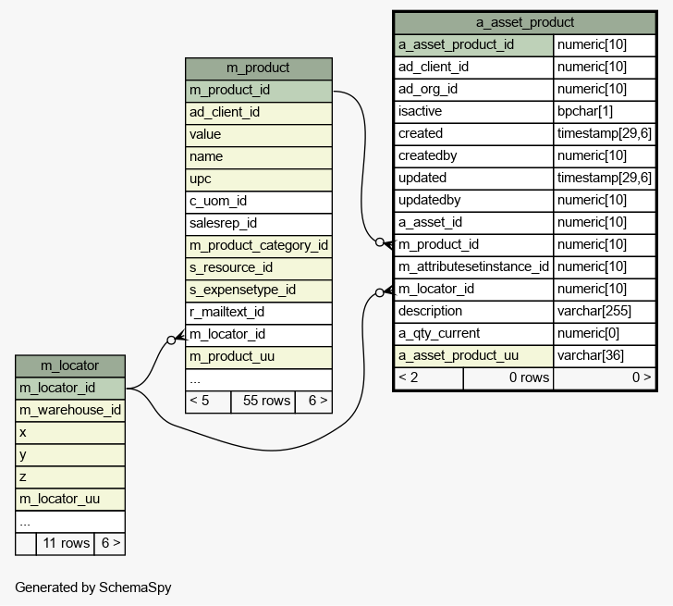
Task: Click the x column in m_locator
Action: [x=70, y=433]
